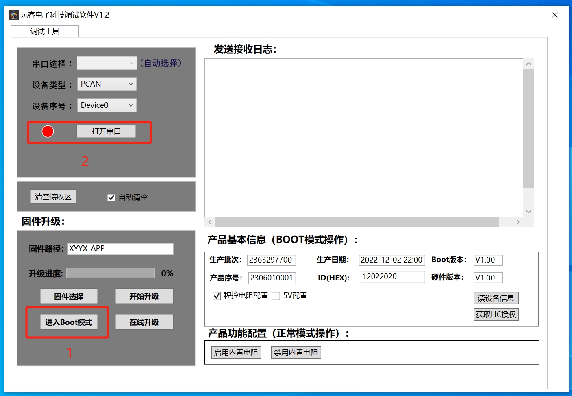Close the 玩客电子科技调试软件 window
Screen dimensions: 572x396
point(555,15)
